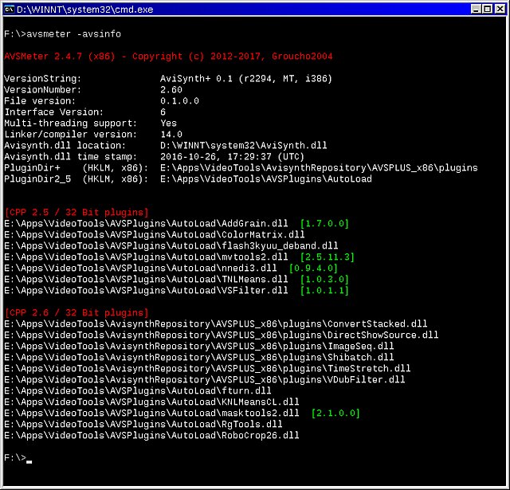The image size is (510, 490).
Task: Maximize the cmd.exe window
Action: point(487,9)
